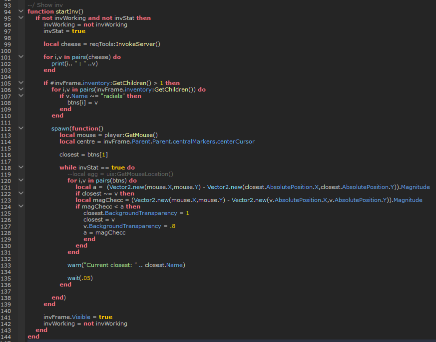Click the function name startInv()
The width and height of the screenshot is (436, 342).
(x=69, y=11)
